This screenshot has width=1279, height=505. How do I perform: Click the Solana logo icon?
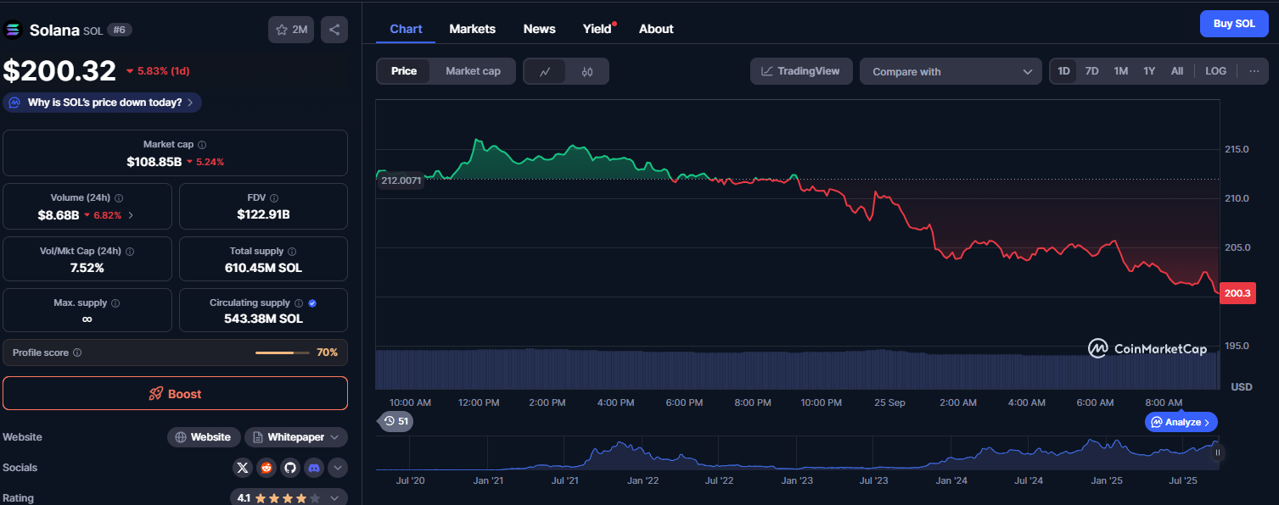(x=13, y=30)
